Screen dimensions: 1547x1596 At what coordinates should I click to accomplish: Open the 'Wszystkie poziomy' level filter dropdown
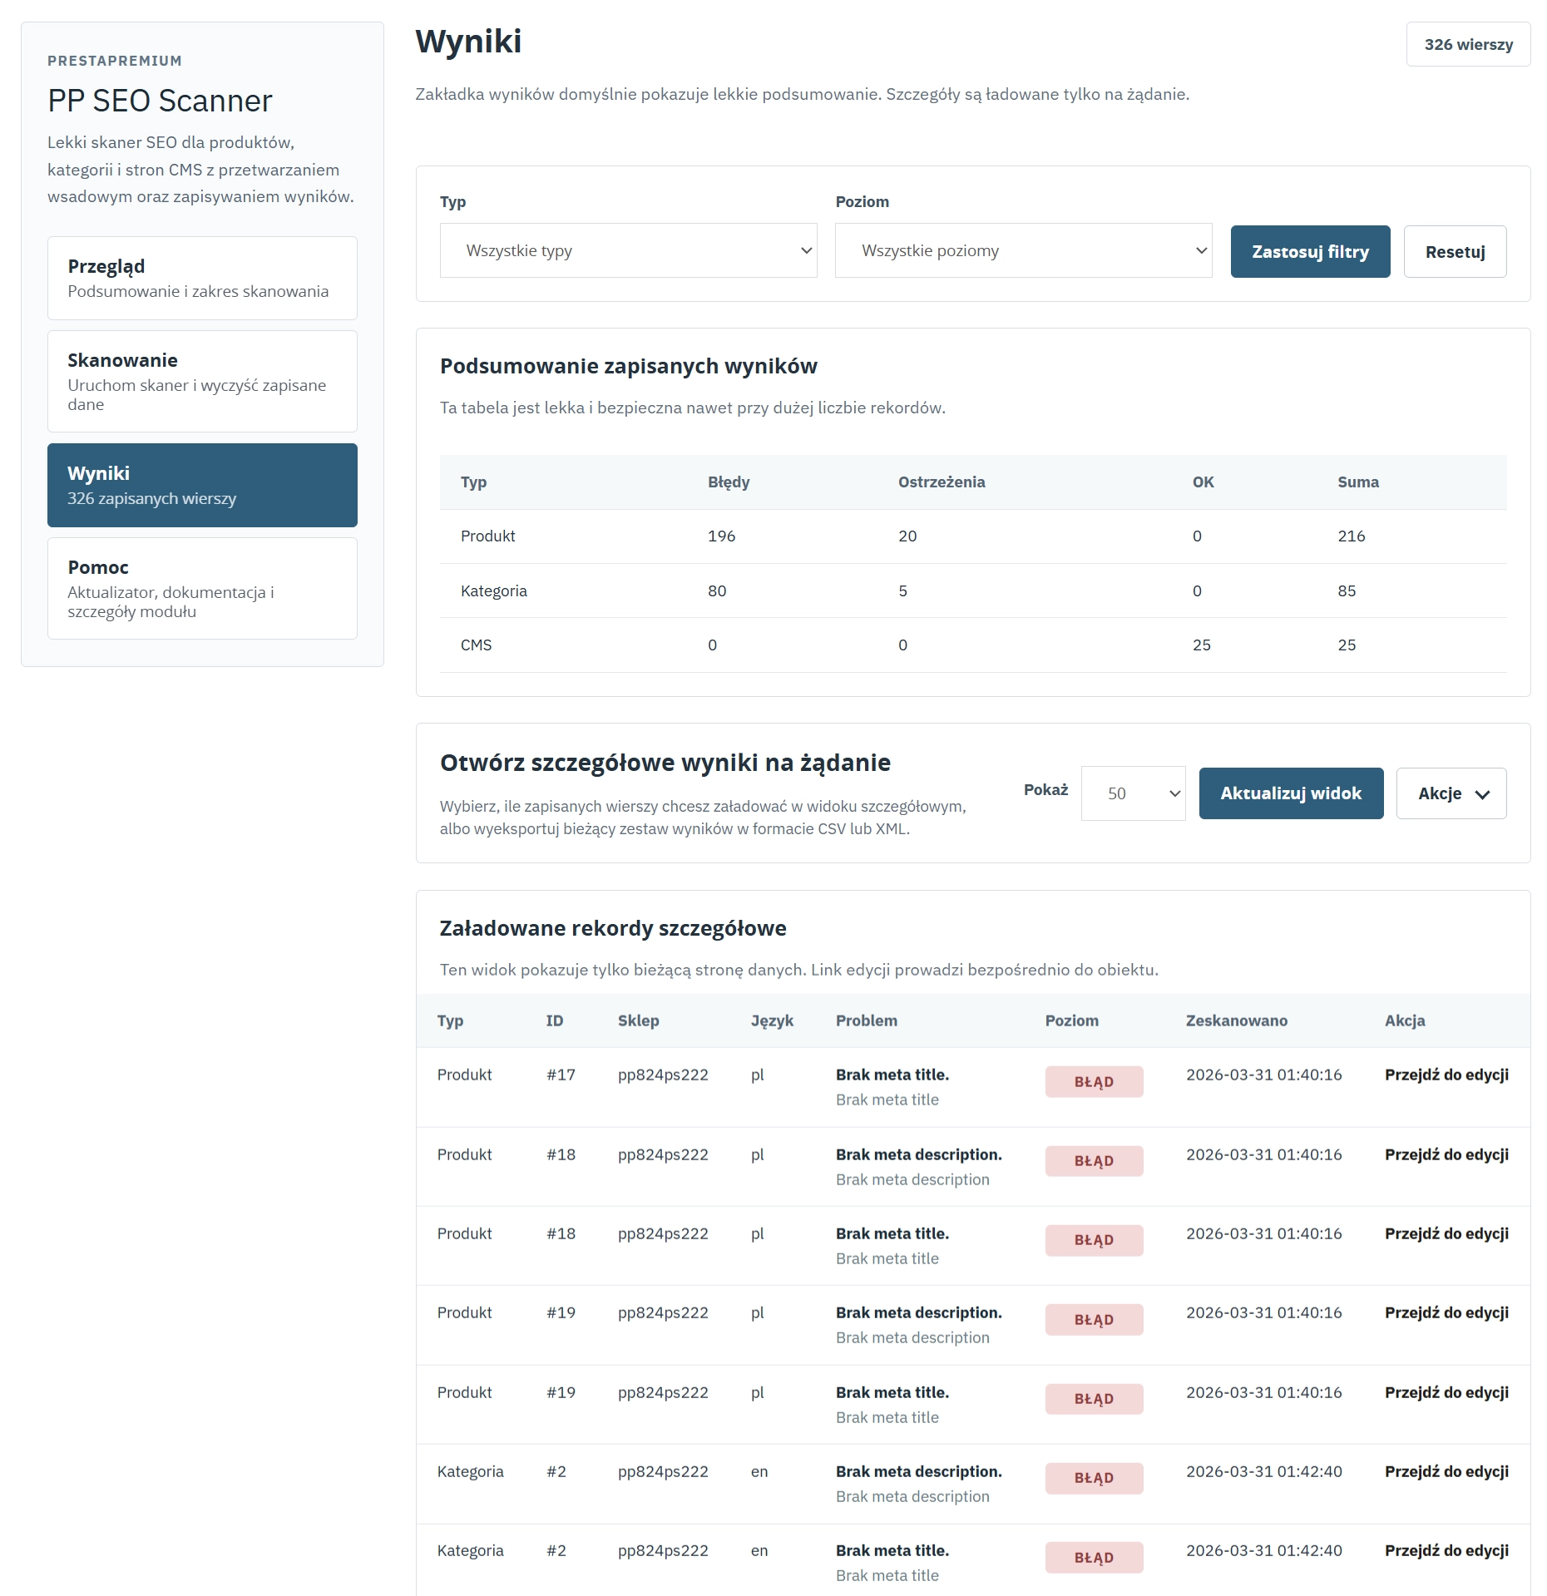click(x=1023, y=250)
